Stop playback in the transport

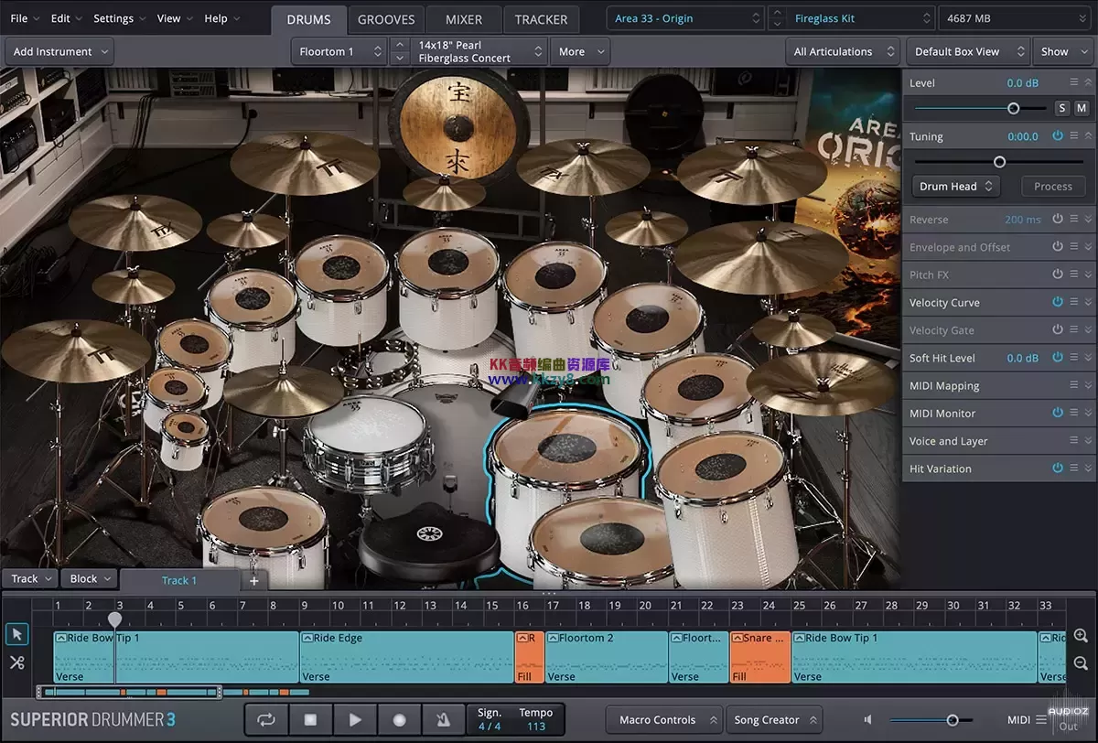point(310,720)
